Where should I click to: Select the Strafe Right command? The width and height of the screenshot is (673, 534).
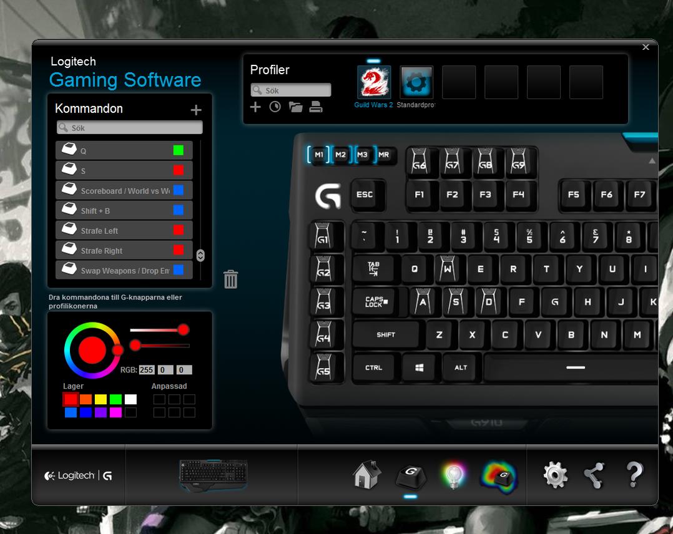[124, 250]
